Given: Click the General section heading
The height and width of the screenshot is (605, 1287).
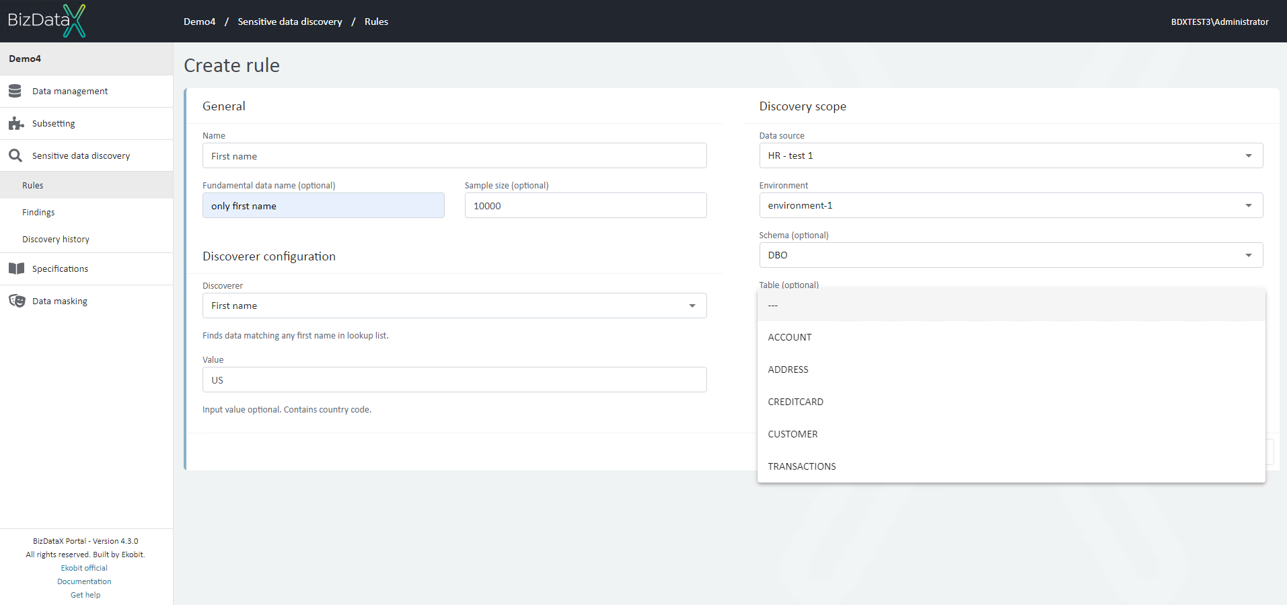Looking at the screenshot, I should (x=224, y=106).
